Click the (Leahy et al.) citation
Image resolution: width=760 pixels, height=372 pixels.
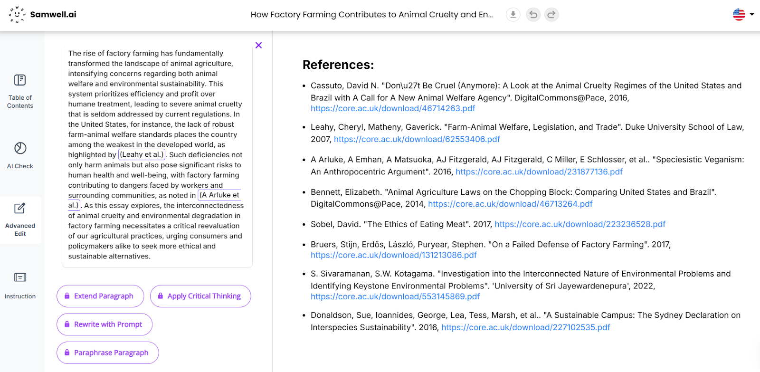(142, 154)
